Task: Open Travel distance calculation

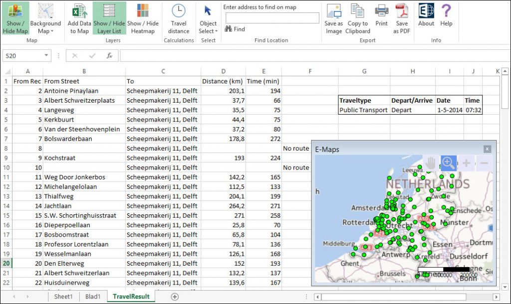Action: 179,18
